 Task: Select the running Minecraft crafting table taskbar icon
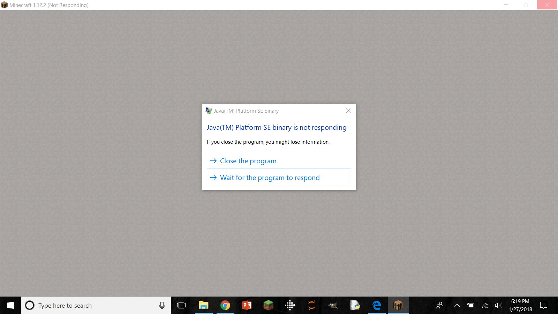pos(398,305)
